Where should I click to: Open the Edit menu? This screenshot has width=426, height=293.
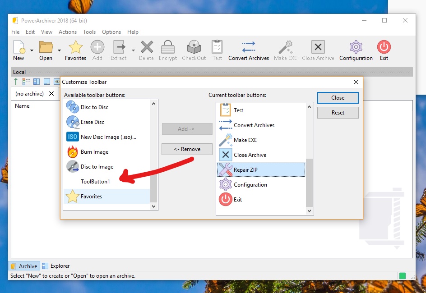pos(30,32)
